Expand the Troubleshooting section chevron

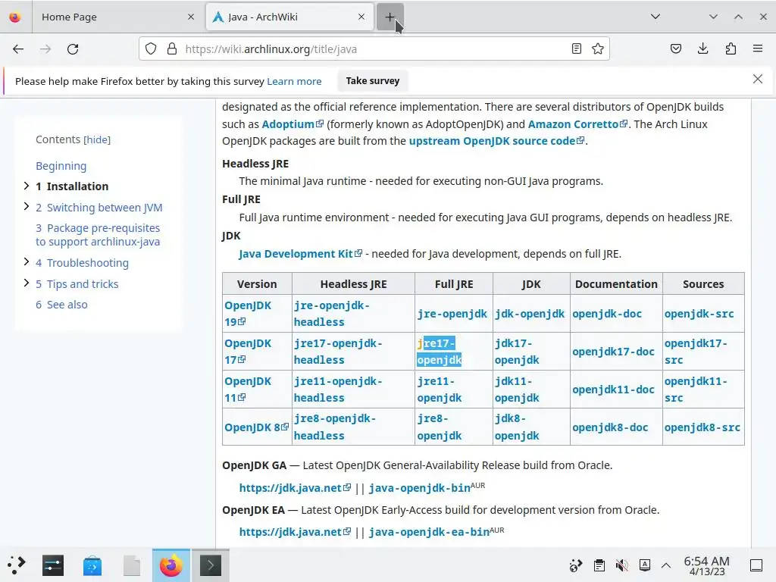pyautogui.click(x=27, y=261)
